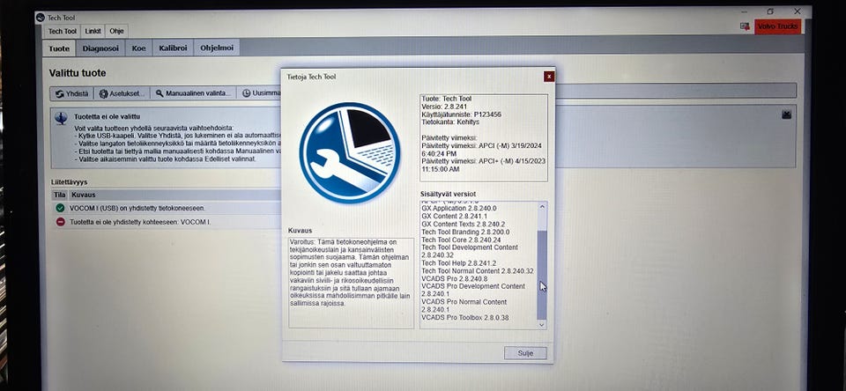Image resolution: width=846 pixels, height=391 pixels.
Task: Click the Tech Tool wrench logo image
Action: [350, 152]
